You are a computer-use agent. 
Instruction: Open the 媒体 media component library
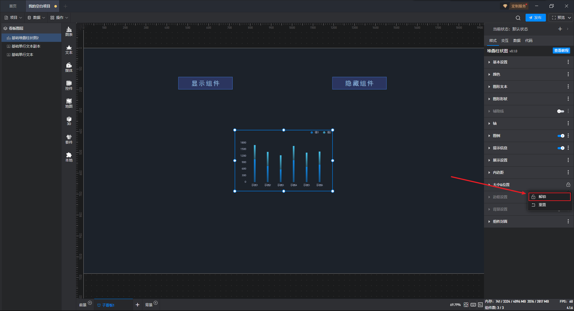69,67
